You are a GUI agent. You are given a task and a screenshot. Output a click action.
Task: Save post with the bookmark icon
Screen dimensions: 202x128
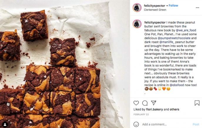pos(197,103)
